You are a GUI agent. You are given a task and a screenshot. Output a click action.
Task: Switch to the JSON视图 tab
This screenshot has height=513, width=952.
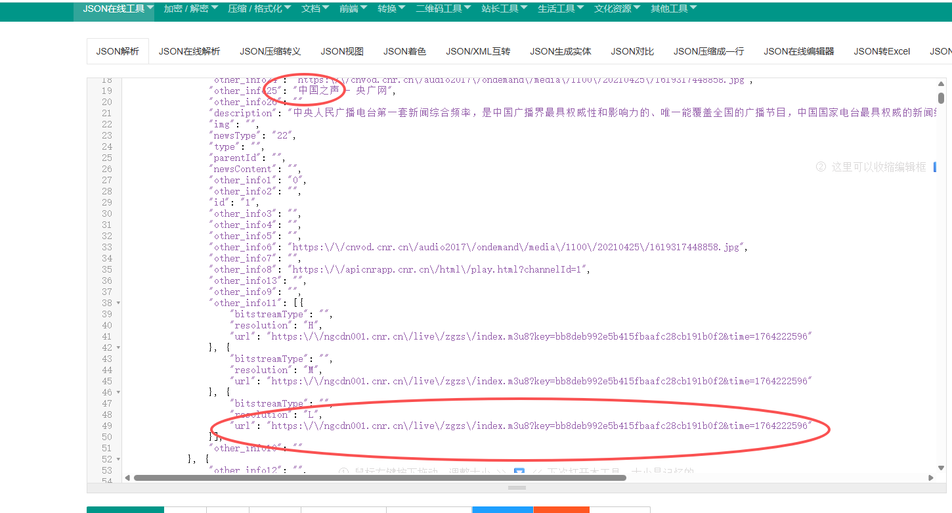click(342, 51)
